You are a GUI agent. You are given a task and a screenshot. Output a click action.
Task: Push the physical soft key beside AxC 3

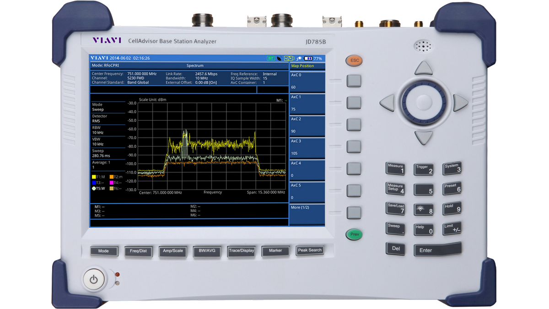[354, 146]
